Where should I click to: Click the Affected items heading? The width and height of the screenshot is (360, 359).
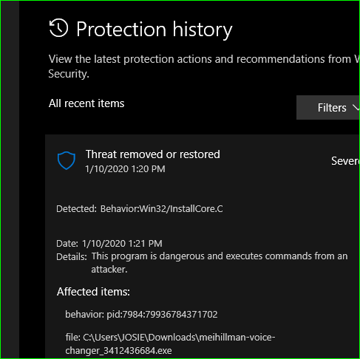pyautogui.click(x=93, y=292)
